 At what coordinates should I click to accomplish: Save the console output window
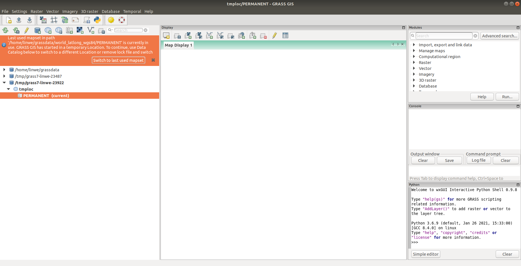pyautogui.click(x=449, y=160)
